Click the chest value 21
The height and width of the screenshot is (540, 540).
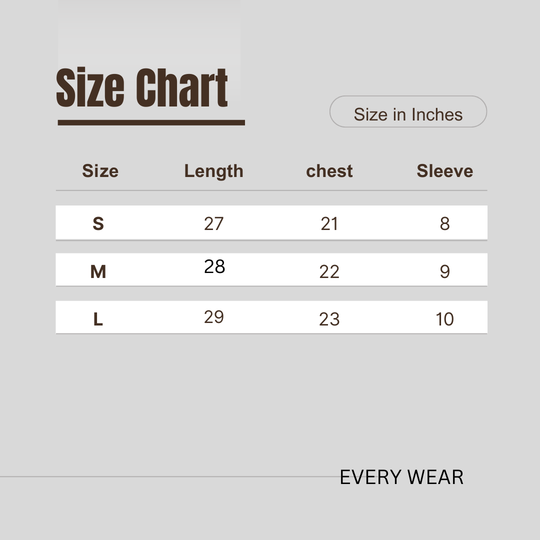pyautogui.click(x=329, y=223)
